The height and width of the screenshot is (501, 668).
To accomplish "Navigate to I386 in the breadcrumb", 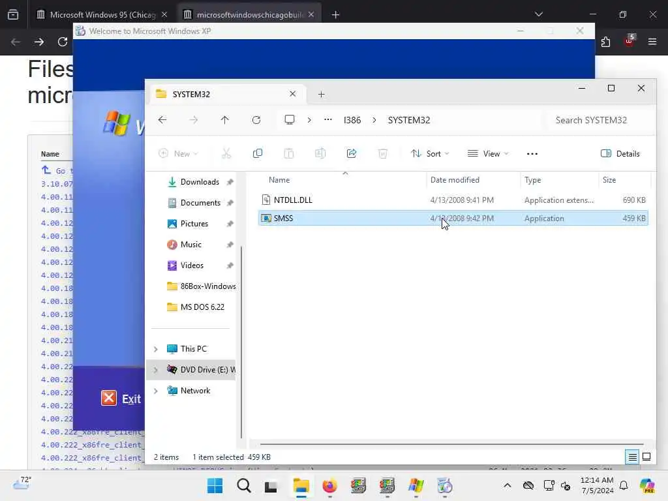I will [352, 120].
